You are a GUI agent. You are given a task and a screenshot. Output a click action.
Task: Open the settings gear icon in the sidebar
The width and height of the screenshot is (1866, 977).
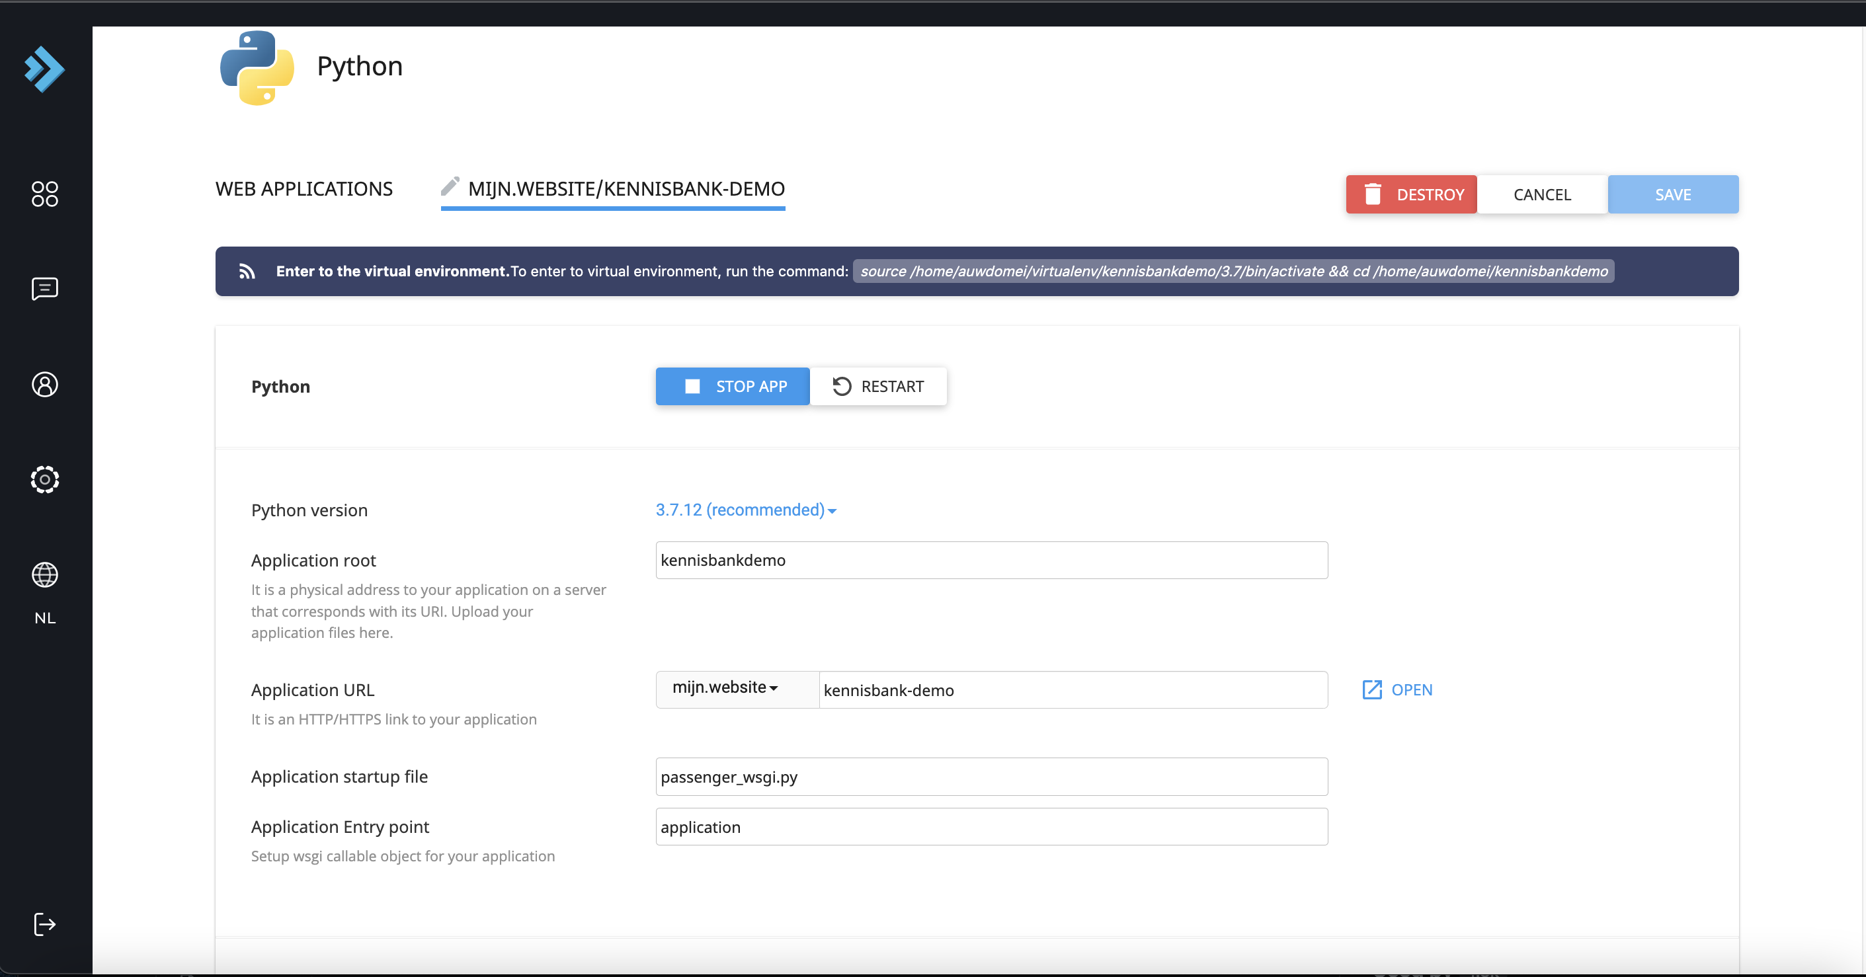pos(44,479)
